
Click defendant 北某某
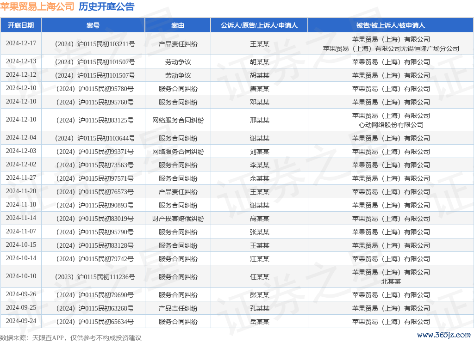391,281
